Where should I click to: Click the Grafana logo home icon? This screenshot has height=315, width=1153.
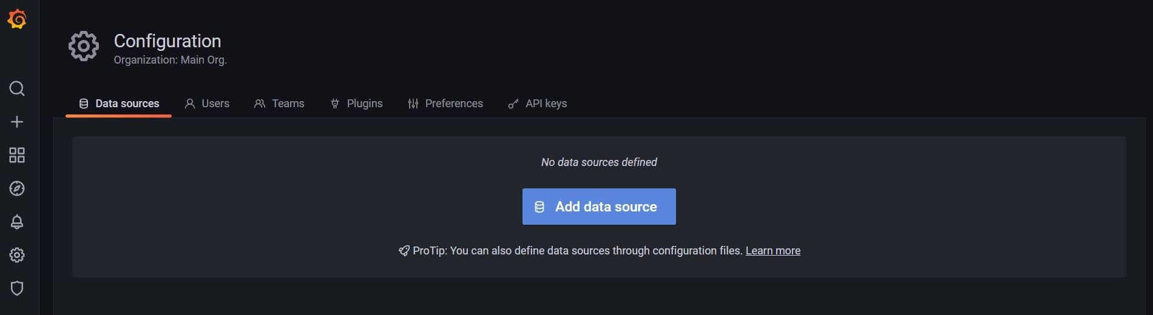(x=17, y=19)
